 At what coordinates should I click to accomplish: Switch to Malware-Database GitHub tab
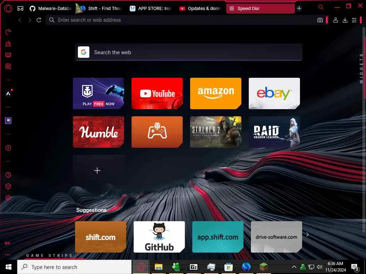pyautogui.click(x=50, y=9)
